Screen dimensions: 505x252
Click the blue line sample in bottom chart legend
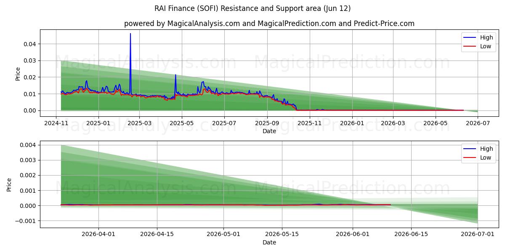(x=470, y=149)
